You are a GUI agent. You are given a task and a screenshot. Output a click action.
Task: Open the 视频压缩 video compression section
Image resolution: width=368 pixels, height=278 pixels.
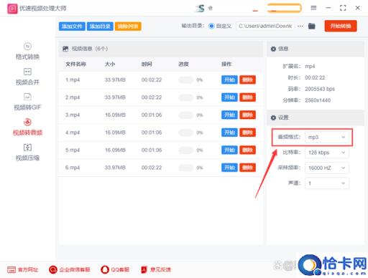(x=27, y=152)
